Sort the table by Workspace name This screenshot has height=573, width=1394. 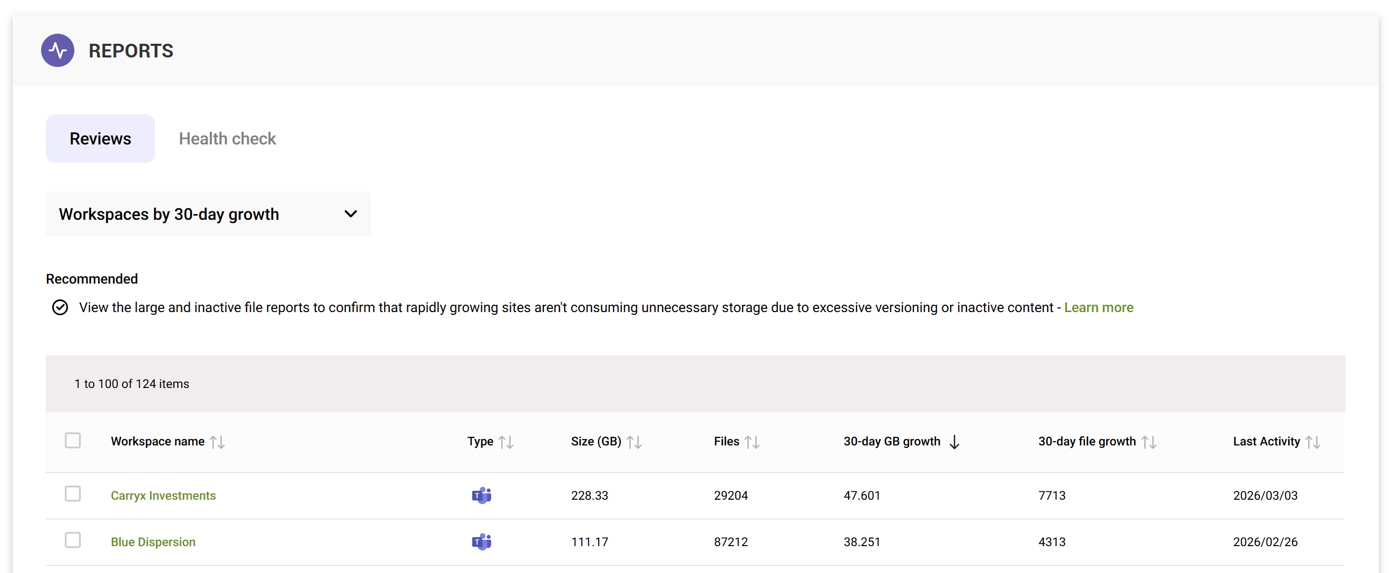[218, 441]
